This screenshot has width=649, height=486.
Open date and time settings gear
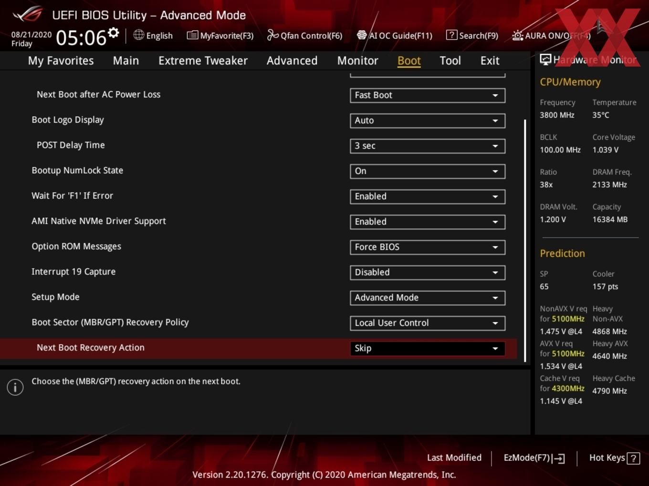coord(113,32)
